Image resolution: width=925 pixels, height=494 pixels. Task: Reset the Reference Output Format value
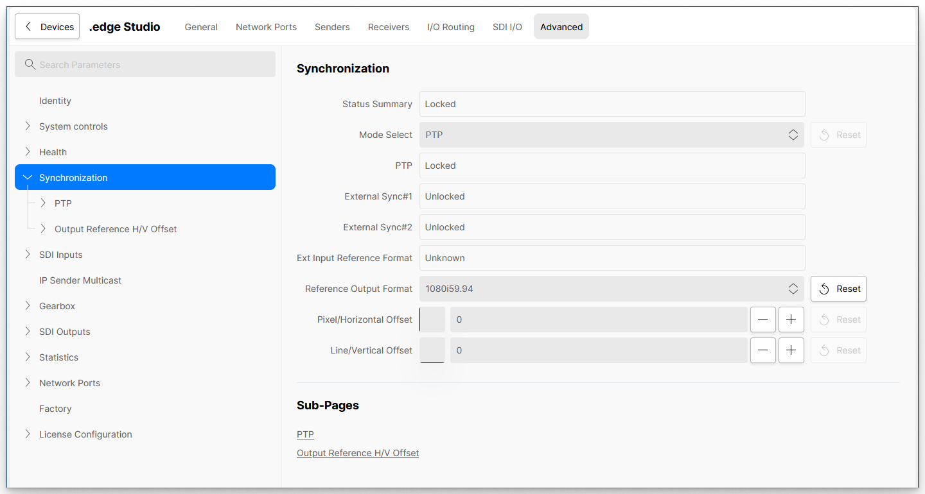pos(838,289)
